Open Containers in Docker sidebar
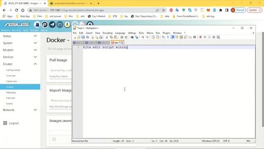The image size is (264, 149). [x=12, y=81]
